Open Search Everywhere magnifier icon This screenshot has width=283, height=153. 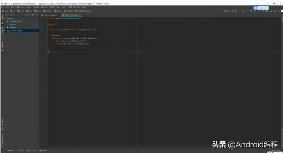(x=279, y=11)
